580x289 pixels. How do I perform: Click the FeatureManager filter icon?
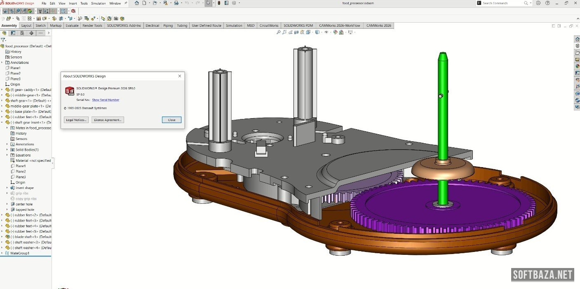point(3,40)
